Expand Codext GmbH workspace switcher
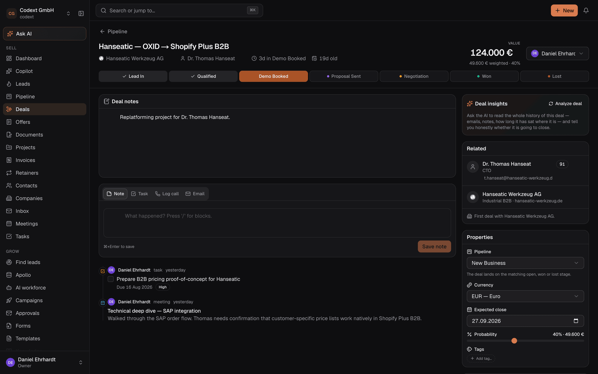The height and width of the screenshot is (374, 598). click(x=68, y=13)
